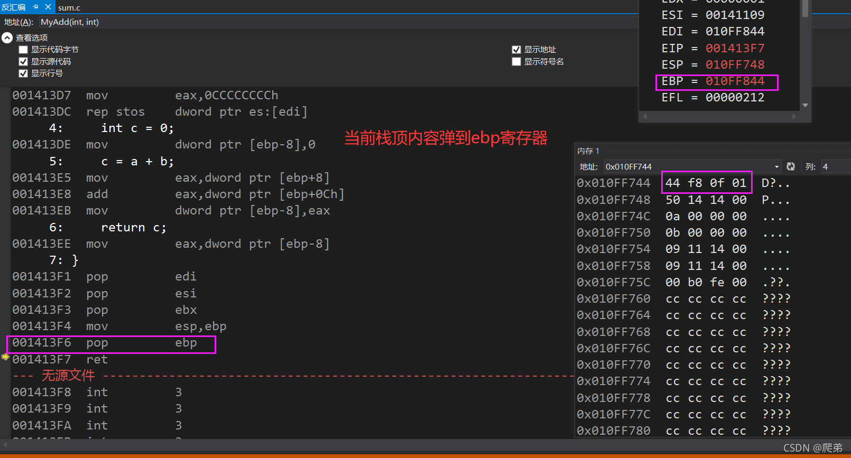The width and height of the screenshot is (851, 458).
Task: Uncheck the 显示行号 checkbox
Action: click(23, 73)
